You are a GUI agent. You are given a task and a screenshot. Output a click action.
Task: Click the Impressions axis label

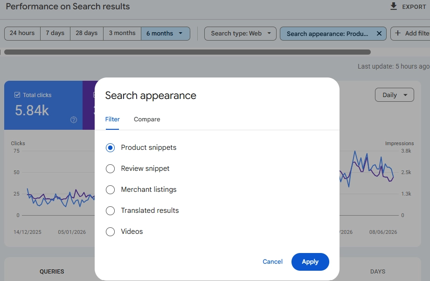point(399,143)
